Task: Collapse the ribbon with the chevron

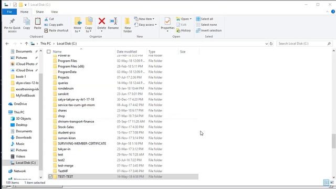Action: (x=327, y=12)
